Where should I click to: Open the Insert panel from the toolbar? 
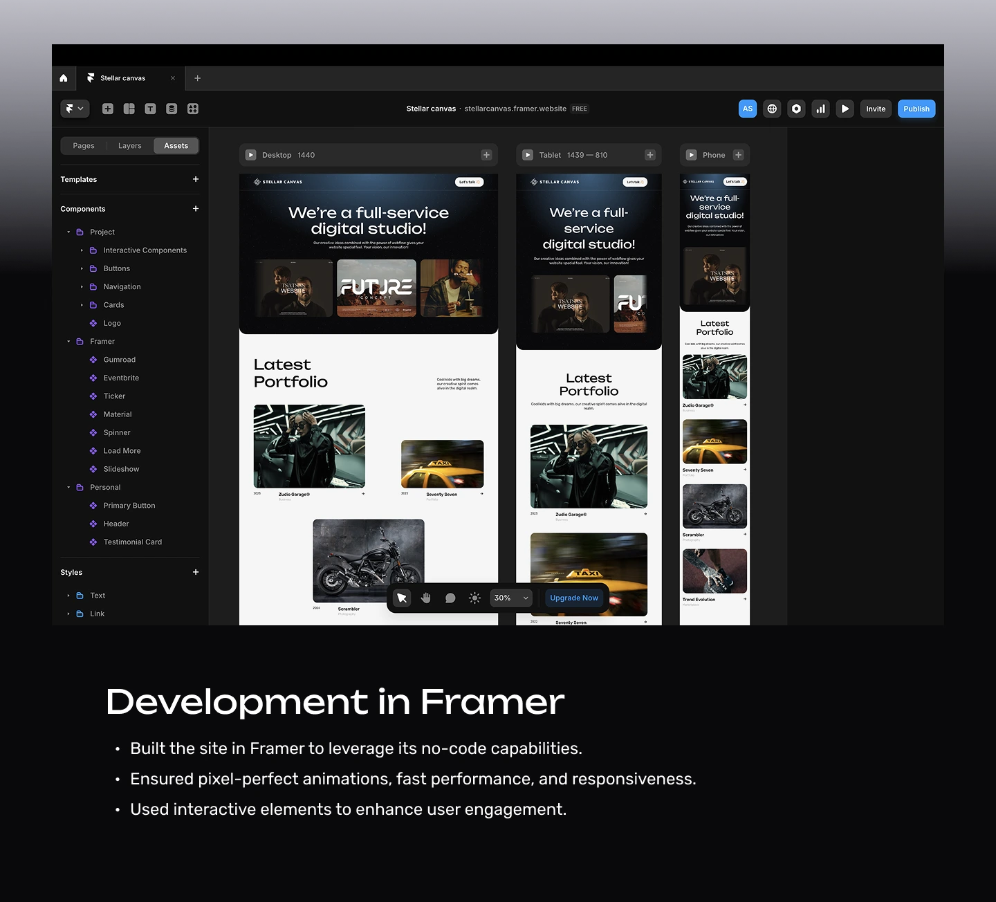[x=108, y=109]
